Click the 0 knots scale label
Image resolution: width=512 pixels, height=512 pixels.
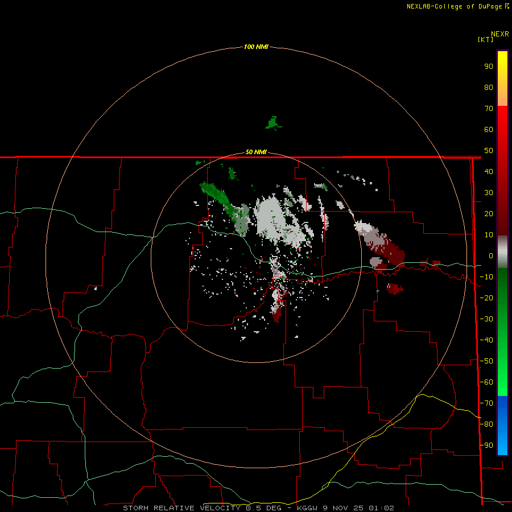[491, 255]
